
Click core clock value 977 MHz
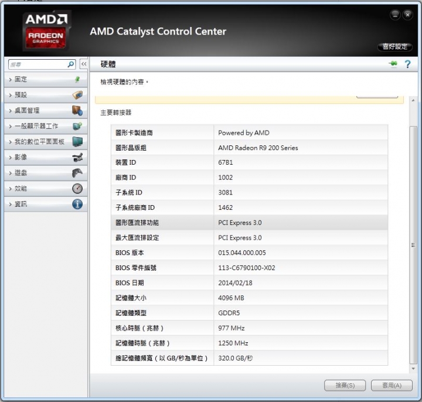231,328
